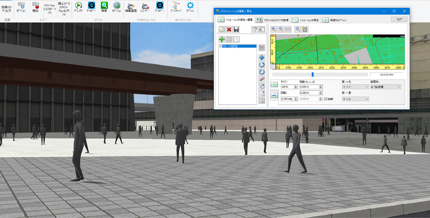Zoom out on the map view
430x218 pixels.
tap(281, 29)
